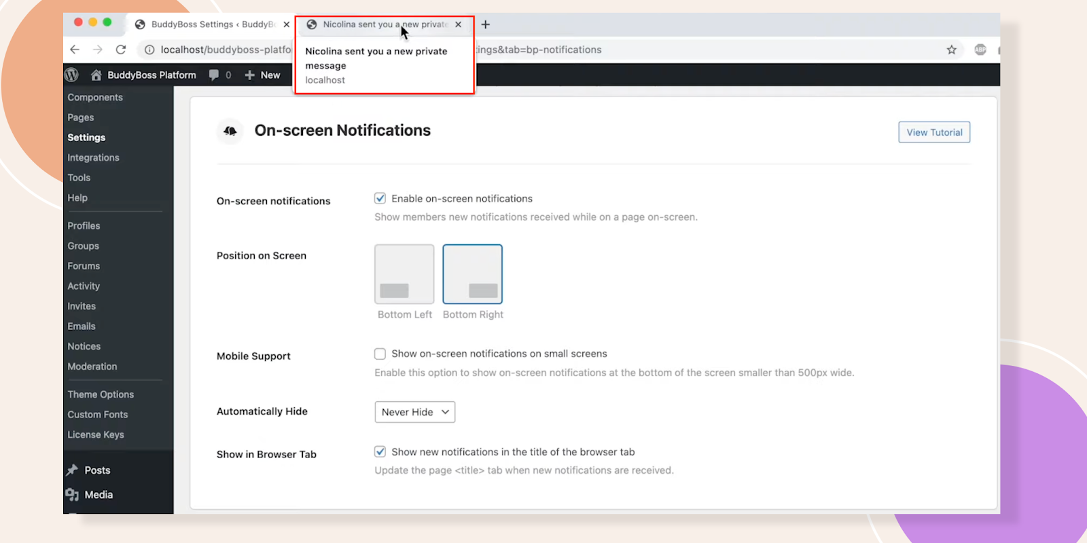Toggle Show new notifications in browser tab title
Viewport: 1087px width, 543px height.
tap(380, 451)
